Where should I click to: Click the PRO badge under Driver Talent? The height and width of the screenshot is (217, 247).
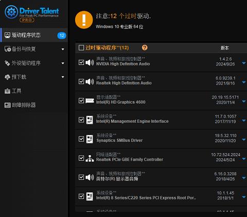(x=27, y=20)
